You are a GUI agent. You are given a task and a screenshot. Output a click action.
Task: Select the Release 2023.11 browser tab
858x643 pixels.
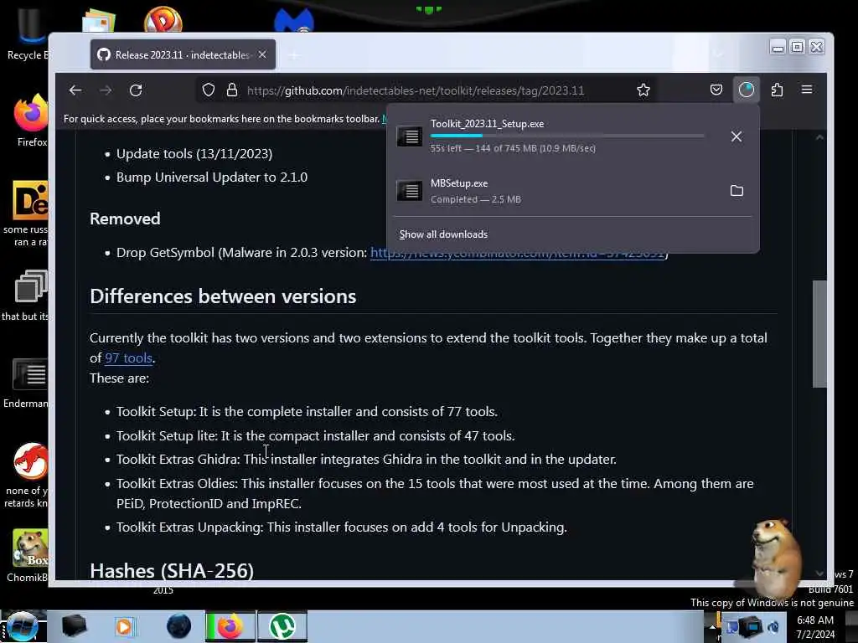[183, 54]
